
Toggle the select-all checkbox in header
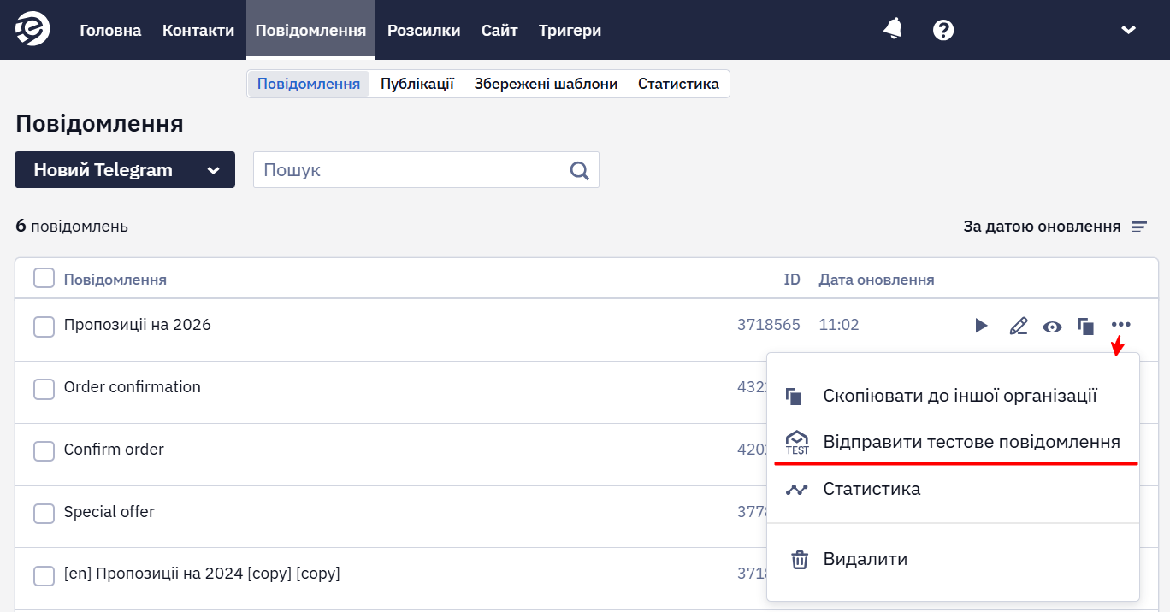(x=44, y=279)
